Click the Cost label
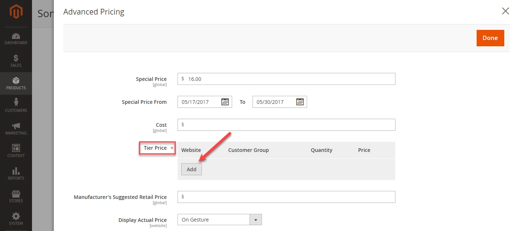The image size is (517, 231). click(x=161, y=125)
